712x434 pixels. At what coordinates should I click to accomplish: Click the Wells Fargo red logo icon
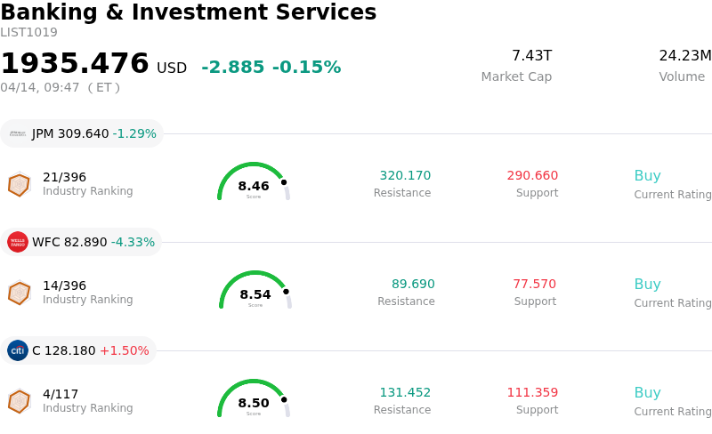pos(18,242)
